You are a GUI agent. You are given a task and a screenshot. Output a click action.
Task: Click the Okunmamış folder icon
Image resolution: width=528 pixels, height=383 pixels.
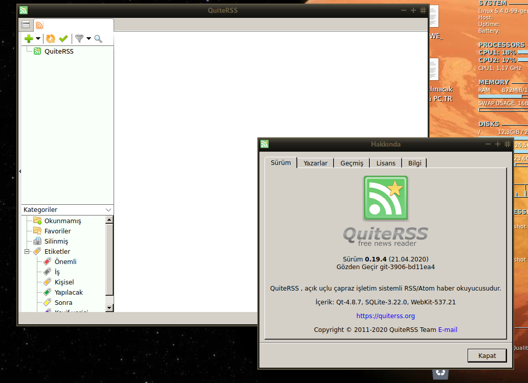(x=37, y=221)
